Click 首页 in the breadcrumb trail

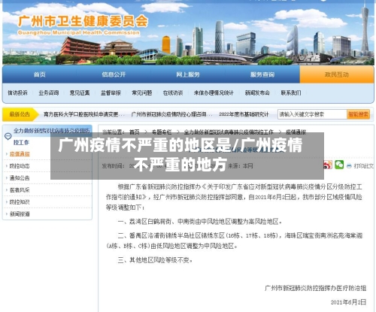135,132
